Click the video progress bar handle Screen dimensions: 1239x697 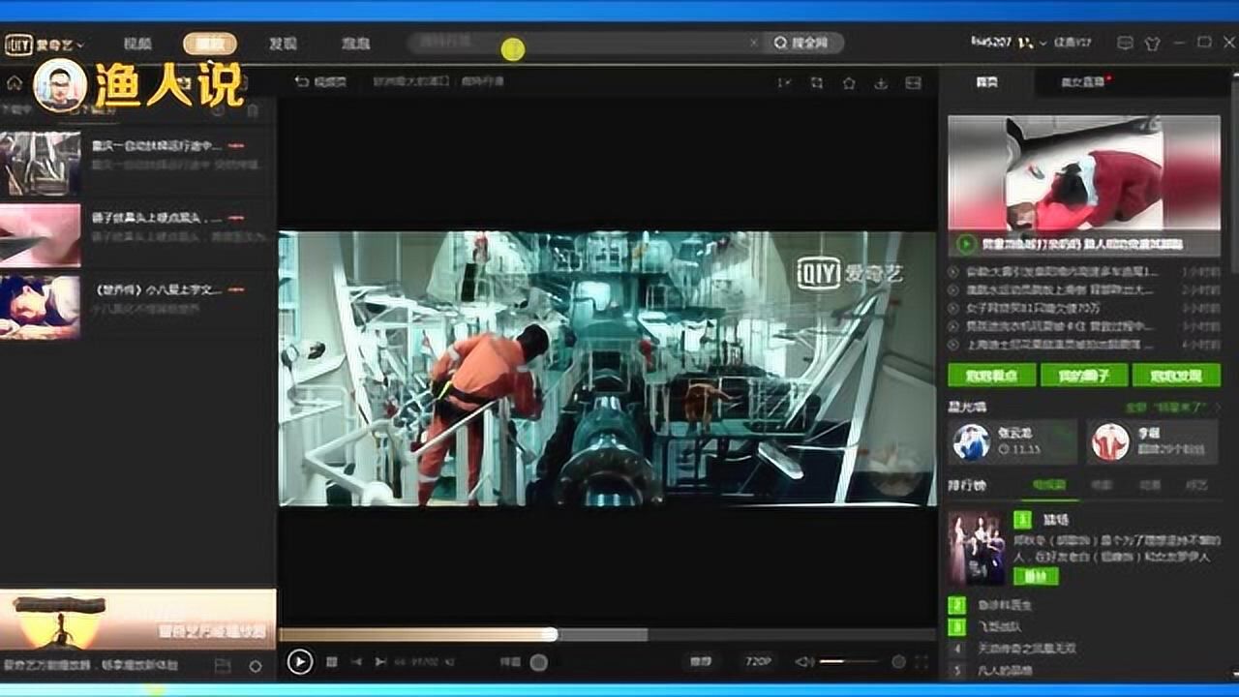click(x=550, y=635)
